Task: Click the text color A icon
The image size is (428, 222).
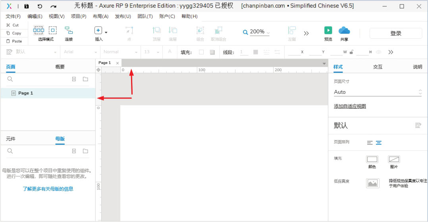Action: pos(170,52)
